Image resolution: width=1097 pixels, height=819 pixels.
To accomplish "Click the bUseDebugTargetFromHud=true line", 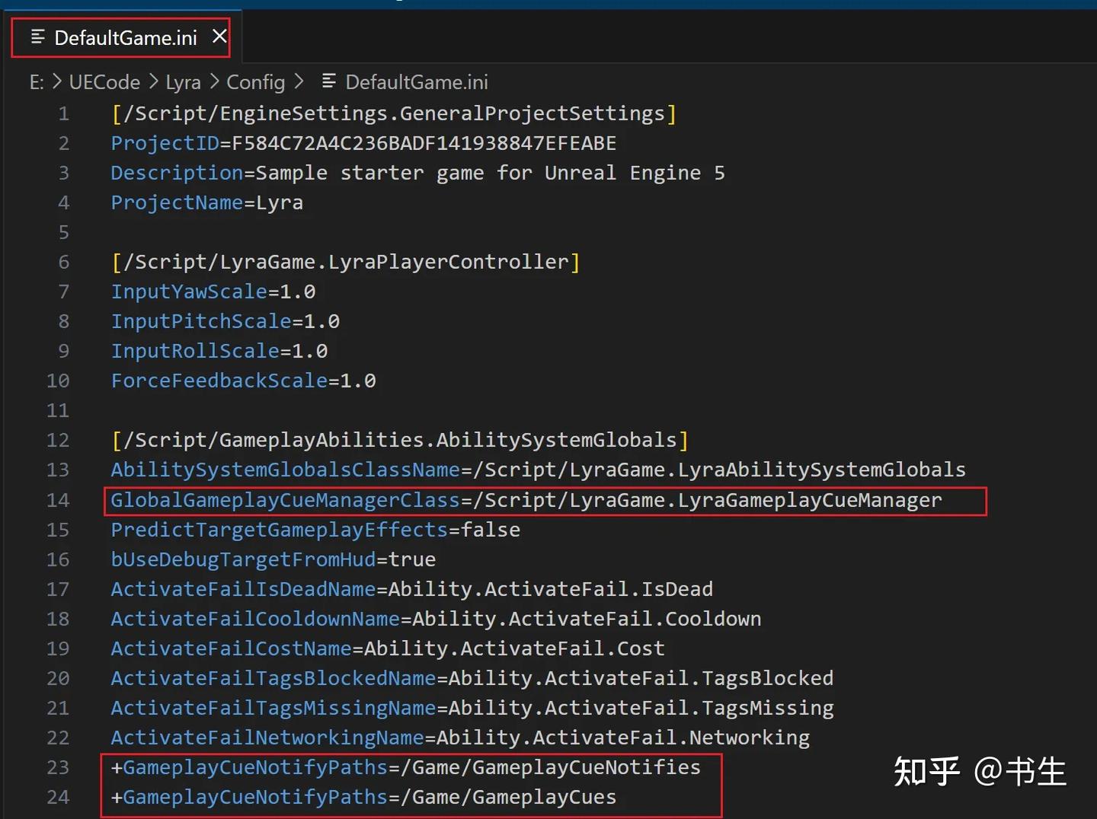I will click(273, 559).
